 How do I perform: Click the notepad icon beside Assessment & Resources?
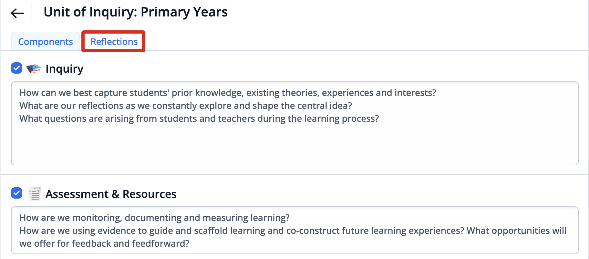pos(35,194)
